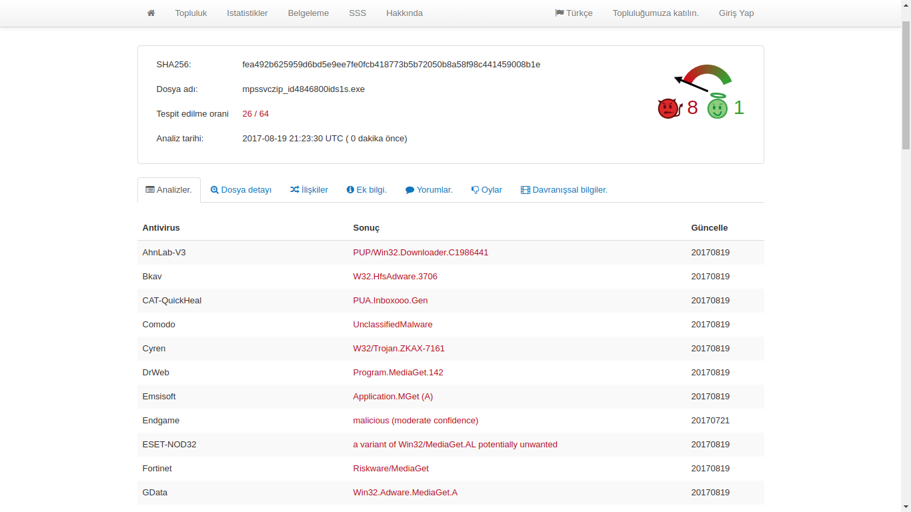911x512 pixels.
Task: Click the SHA256 hash value
Action: tap(391, 65)
